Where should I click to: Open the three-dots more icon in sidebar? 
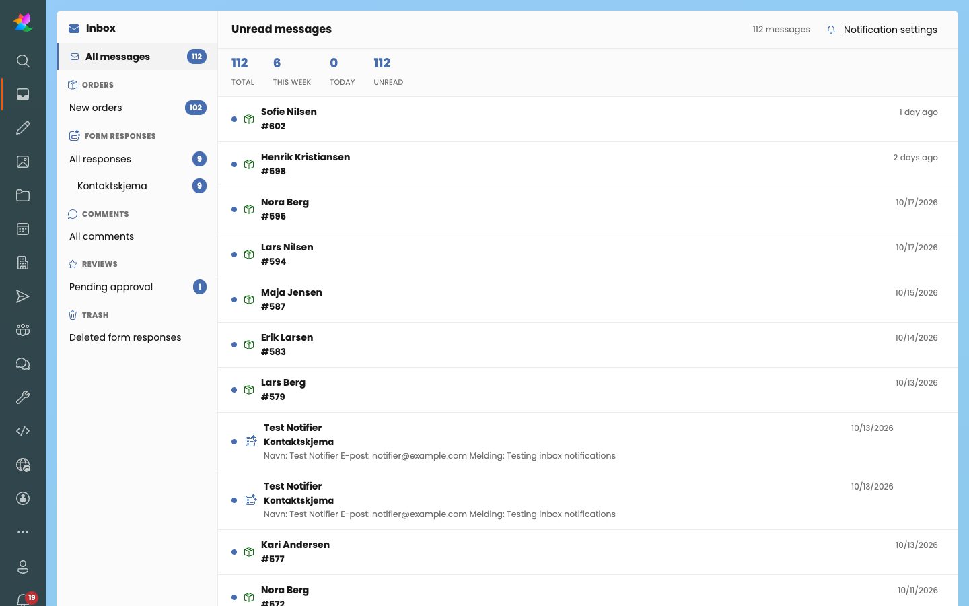[x=23, y=532]
